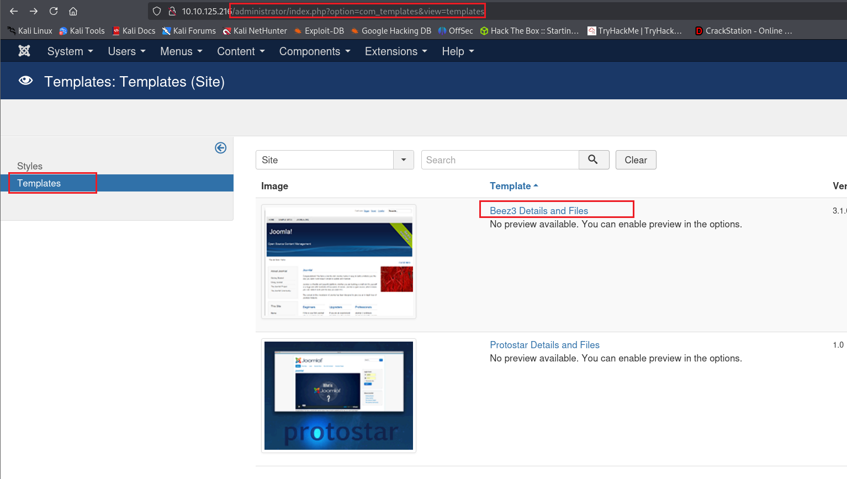The height and width of the screenshot is (479, 847).
Task: Click the eye icon beside the Templates title
Action: [x=25, y=81]
